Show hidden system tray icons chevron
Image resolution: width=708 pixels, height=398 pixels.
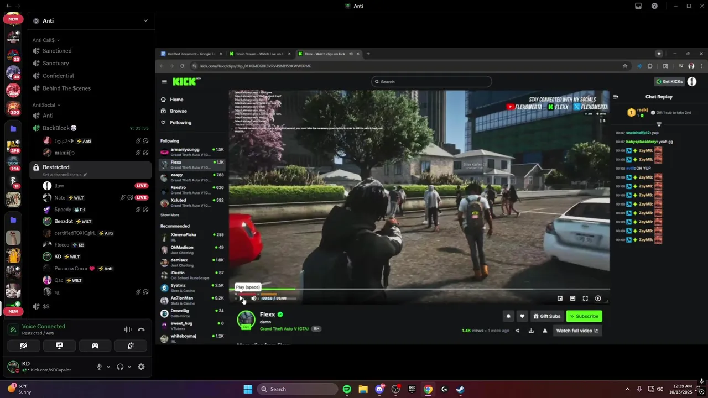click(627, 389)
